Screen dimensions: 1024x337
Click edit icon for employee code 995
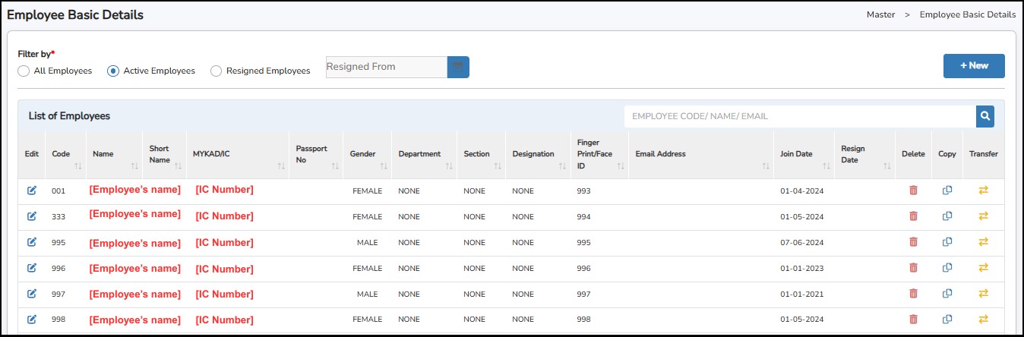(x=32, y=242)
